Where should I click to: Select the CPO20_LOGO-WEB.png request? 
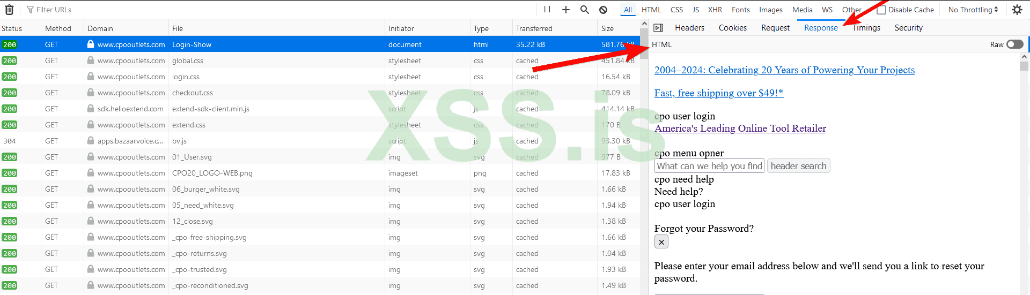click(320, 173)
